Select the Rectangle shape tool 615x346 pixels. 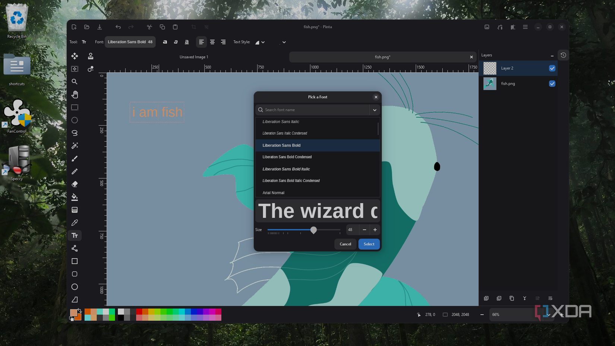[75, 261]
